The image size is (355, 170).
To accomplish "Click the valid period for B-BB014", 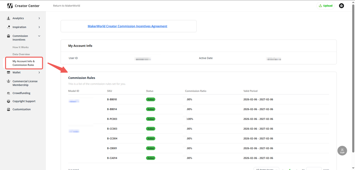I will [258, 109].
